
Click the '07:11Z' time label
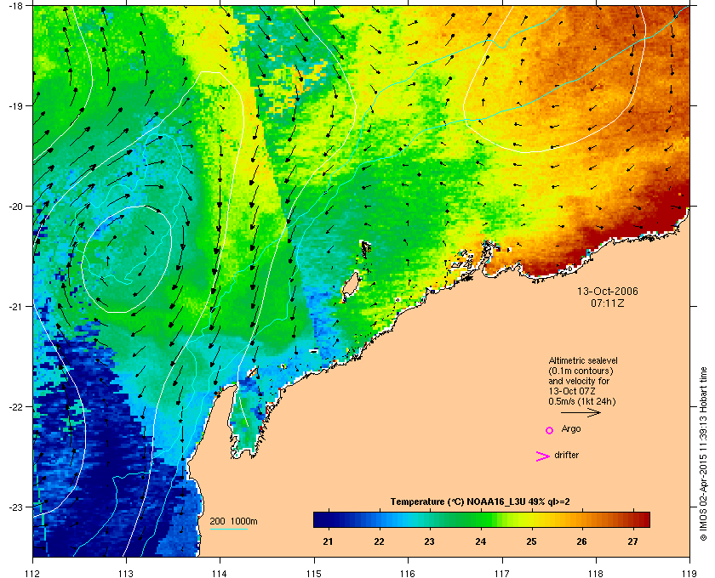(x=608, y=303)
